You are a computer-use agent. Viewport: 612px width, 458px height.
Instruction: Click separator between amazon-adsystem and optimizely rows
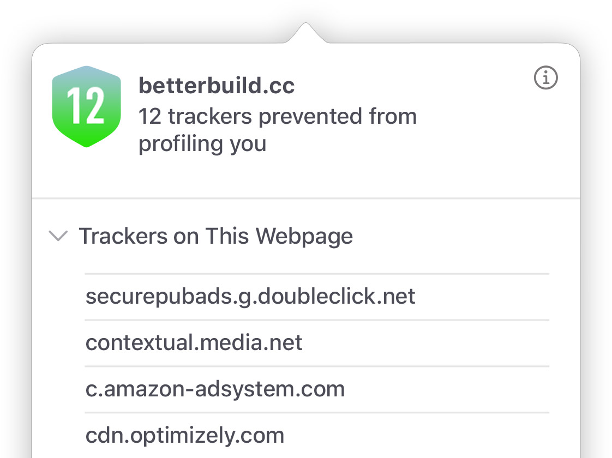point(316,413)
